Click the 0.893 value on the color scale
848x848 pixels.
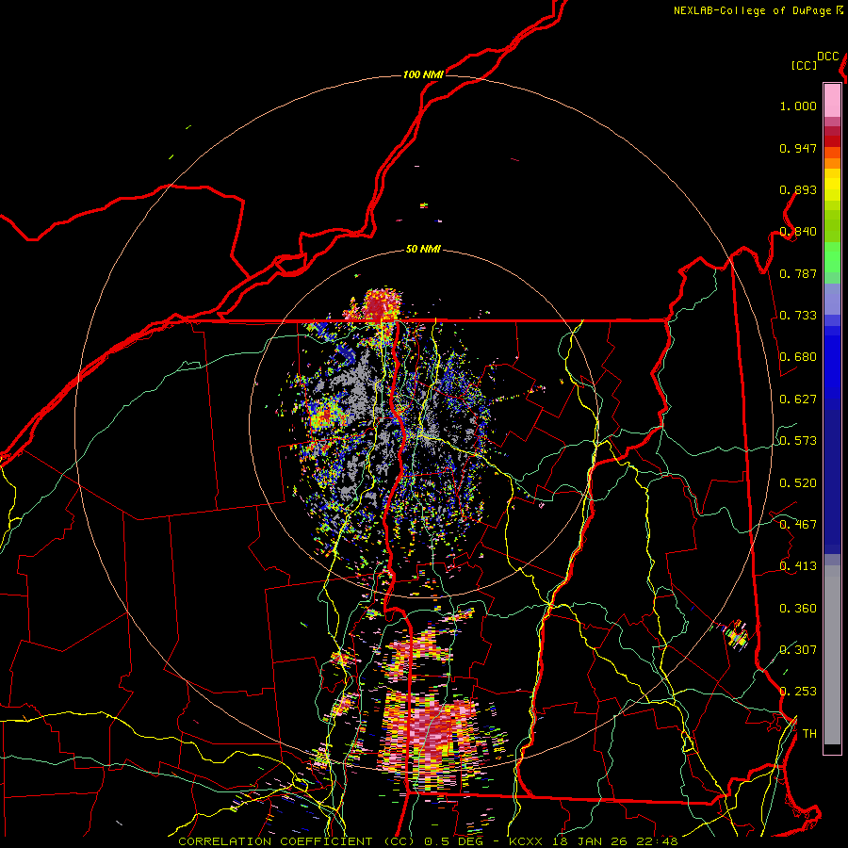[798, 189]
